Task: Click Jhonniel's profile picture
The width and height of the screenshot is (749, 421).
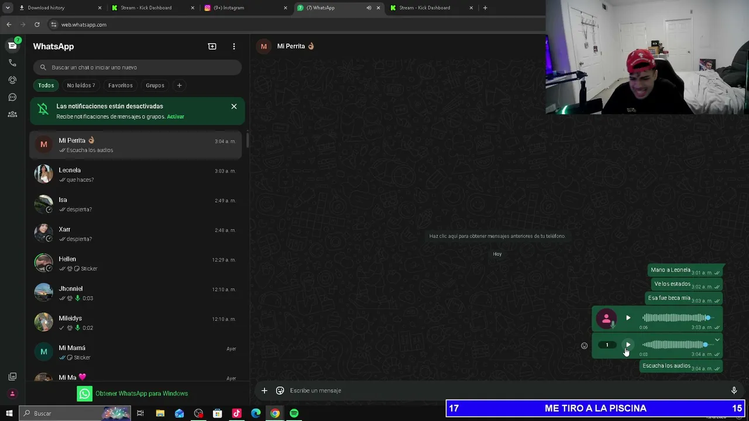Action: [x=43, y=293]
